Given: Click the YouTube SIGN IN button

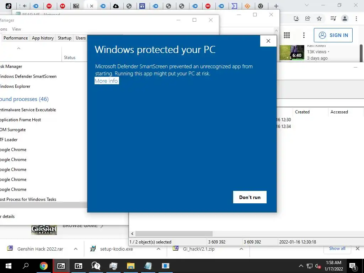Looking at the screenshot, I should pos(333,35).
